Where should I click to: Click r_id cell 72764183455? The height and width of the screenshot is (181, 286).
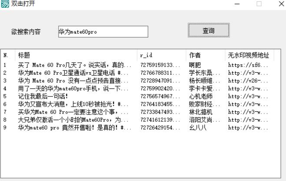pos(160,104)
